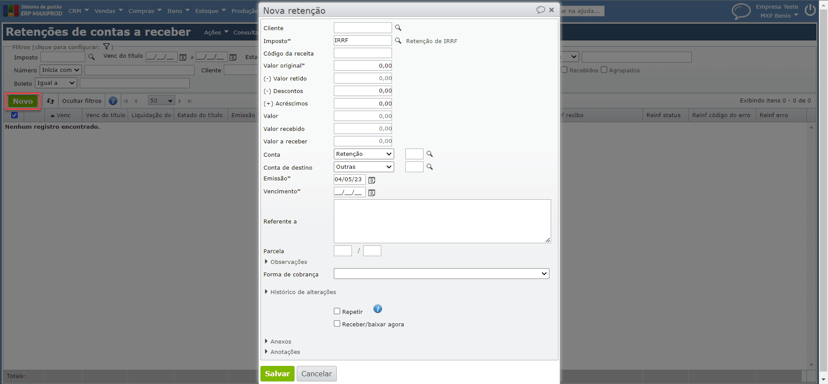Viewport: 828px width, 384px height.
Task: Toggle the select-all checkbox in the grid header
Action: (14, 115)
